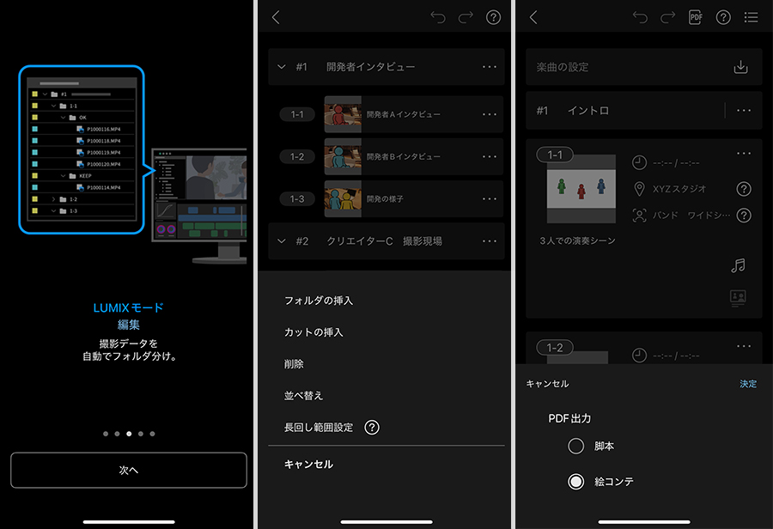
Task: Select the 絵コンテ radio button
Action: pos(576,482)
